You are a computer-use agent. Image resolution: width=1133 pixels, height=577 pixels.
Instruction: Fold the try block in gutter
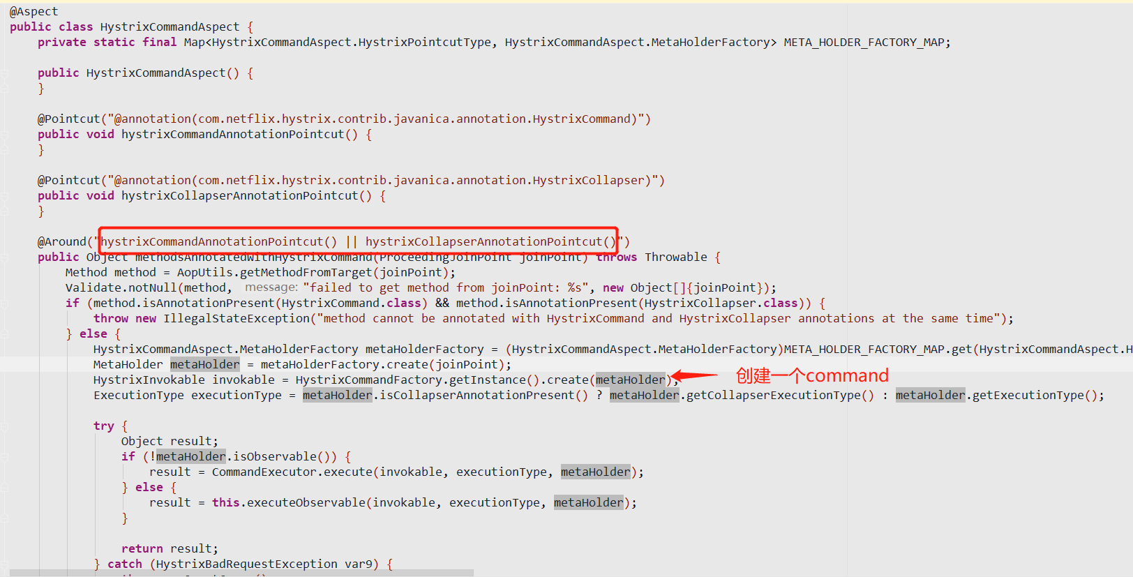pyautogui.click(x=6, y=426)
